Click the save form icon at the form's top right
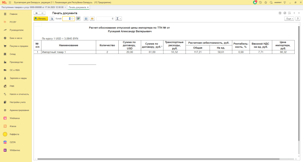 pos(280,13)
